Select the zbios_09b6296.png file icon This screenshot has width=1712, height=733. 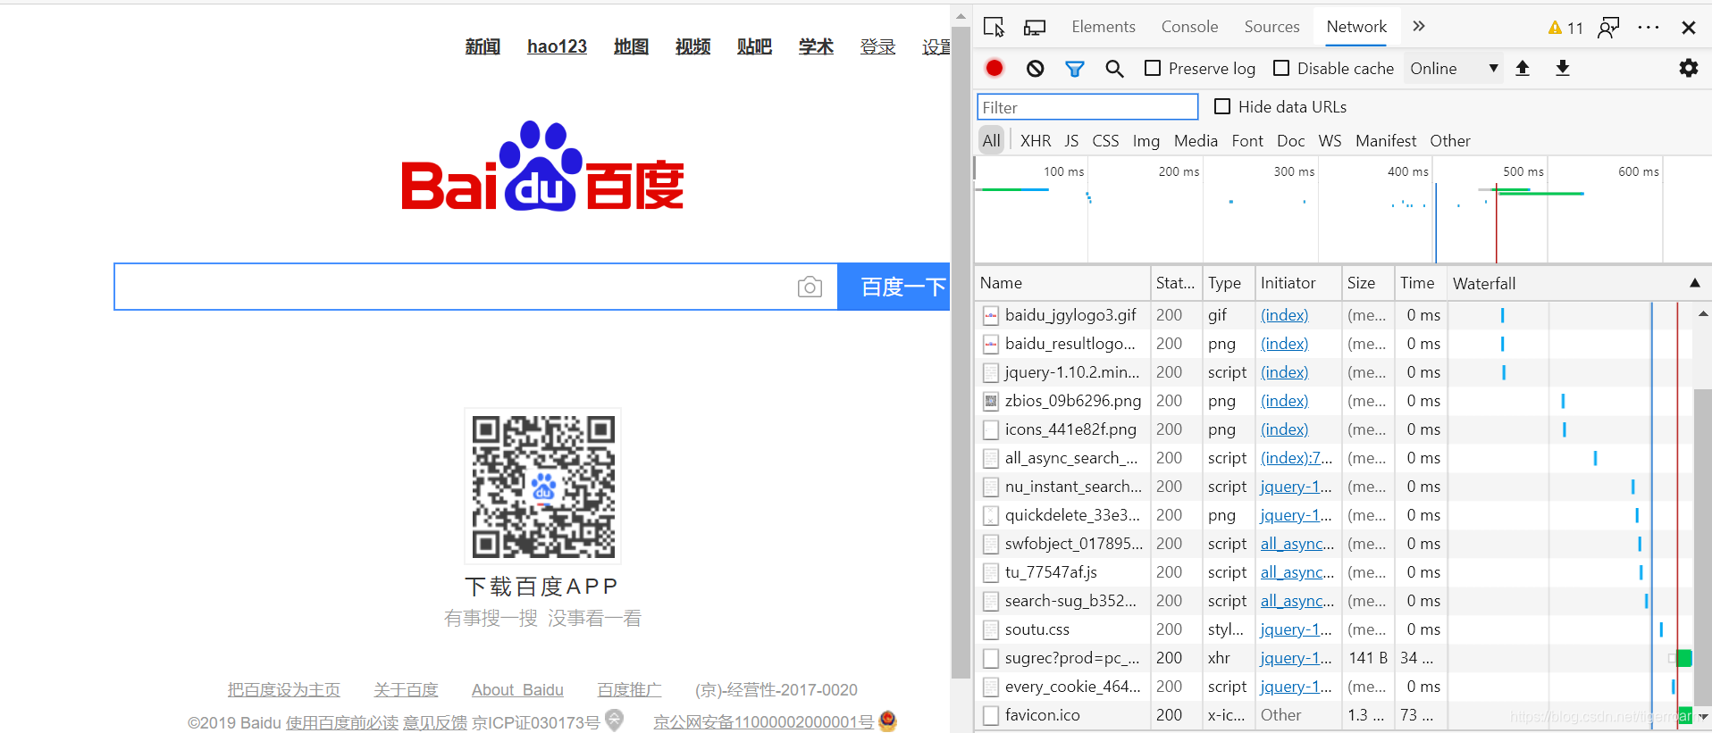tap(991, 401)
